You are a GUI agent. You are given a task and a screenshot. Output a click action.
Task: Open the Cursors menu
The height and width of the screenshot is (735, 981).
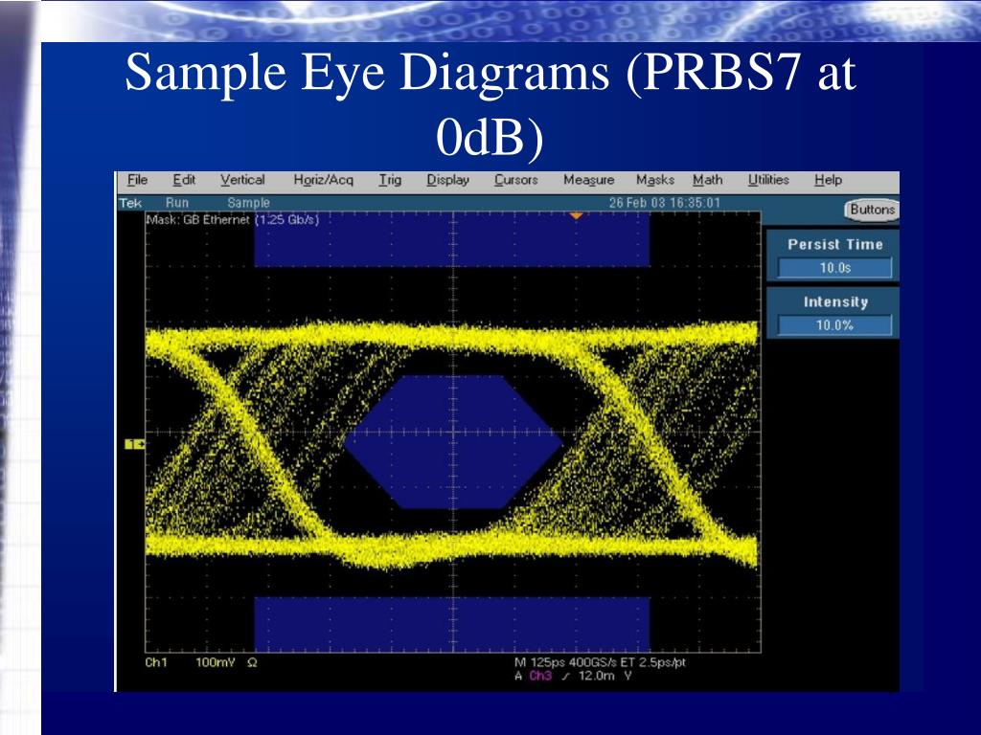click(516, 180)
